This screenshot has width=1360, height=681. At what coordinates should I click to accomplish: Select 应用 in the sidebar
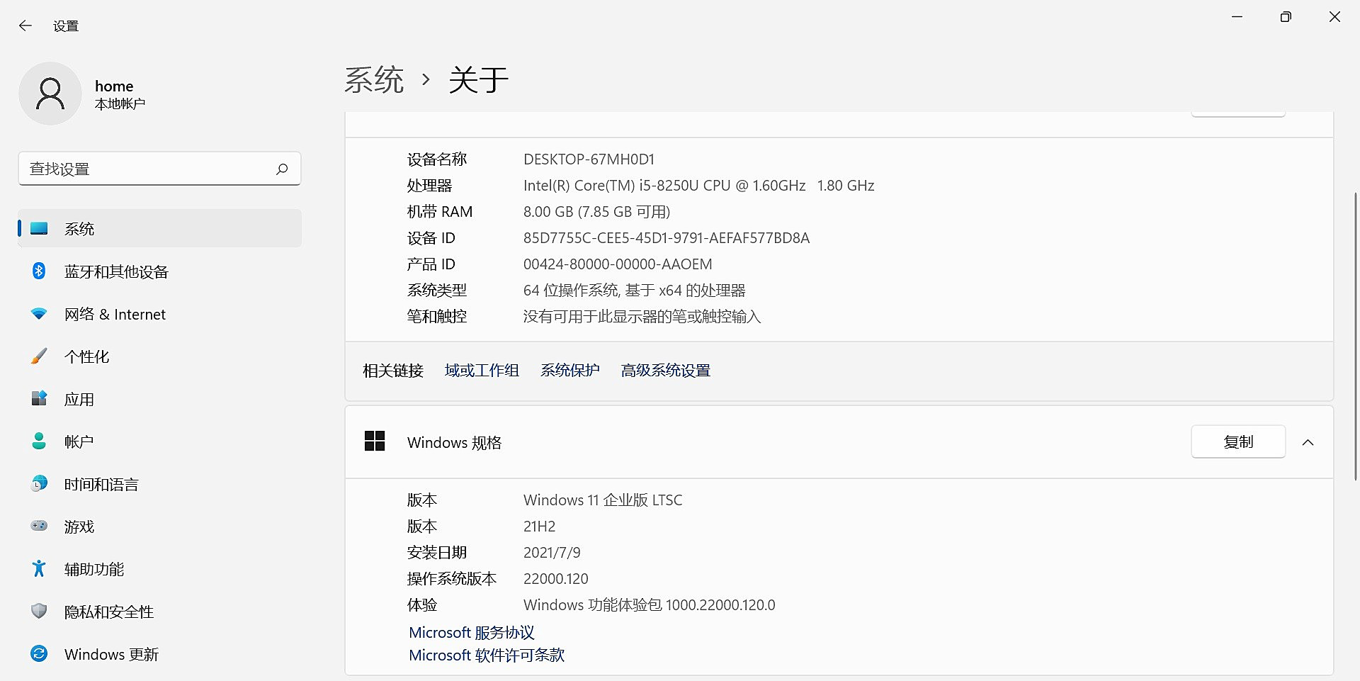click(160, 398)
